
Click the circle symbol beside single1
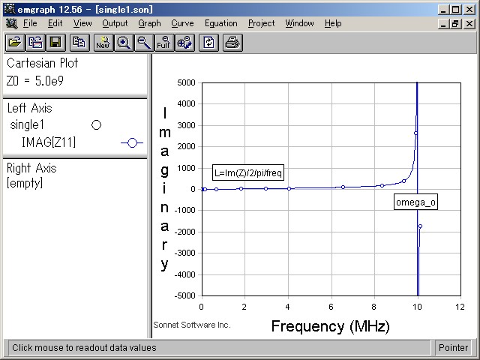click(96, 125)
